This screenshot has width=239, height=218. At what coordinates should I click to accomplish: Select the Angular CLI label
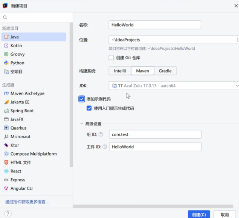(21, 189)
